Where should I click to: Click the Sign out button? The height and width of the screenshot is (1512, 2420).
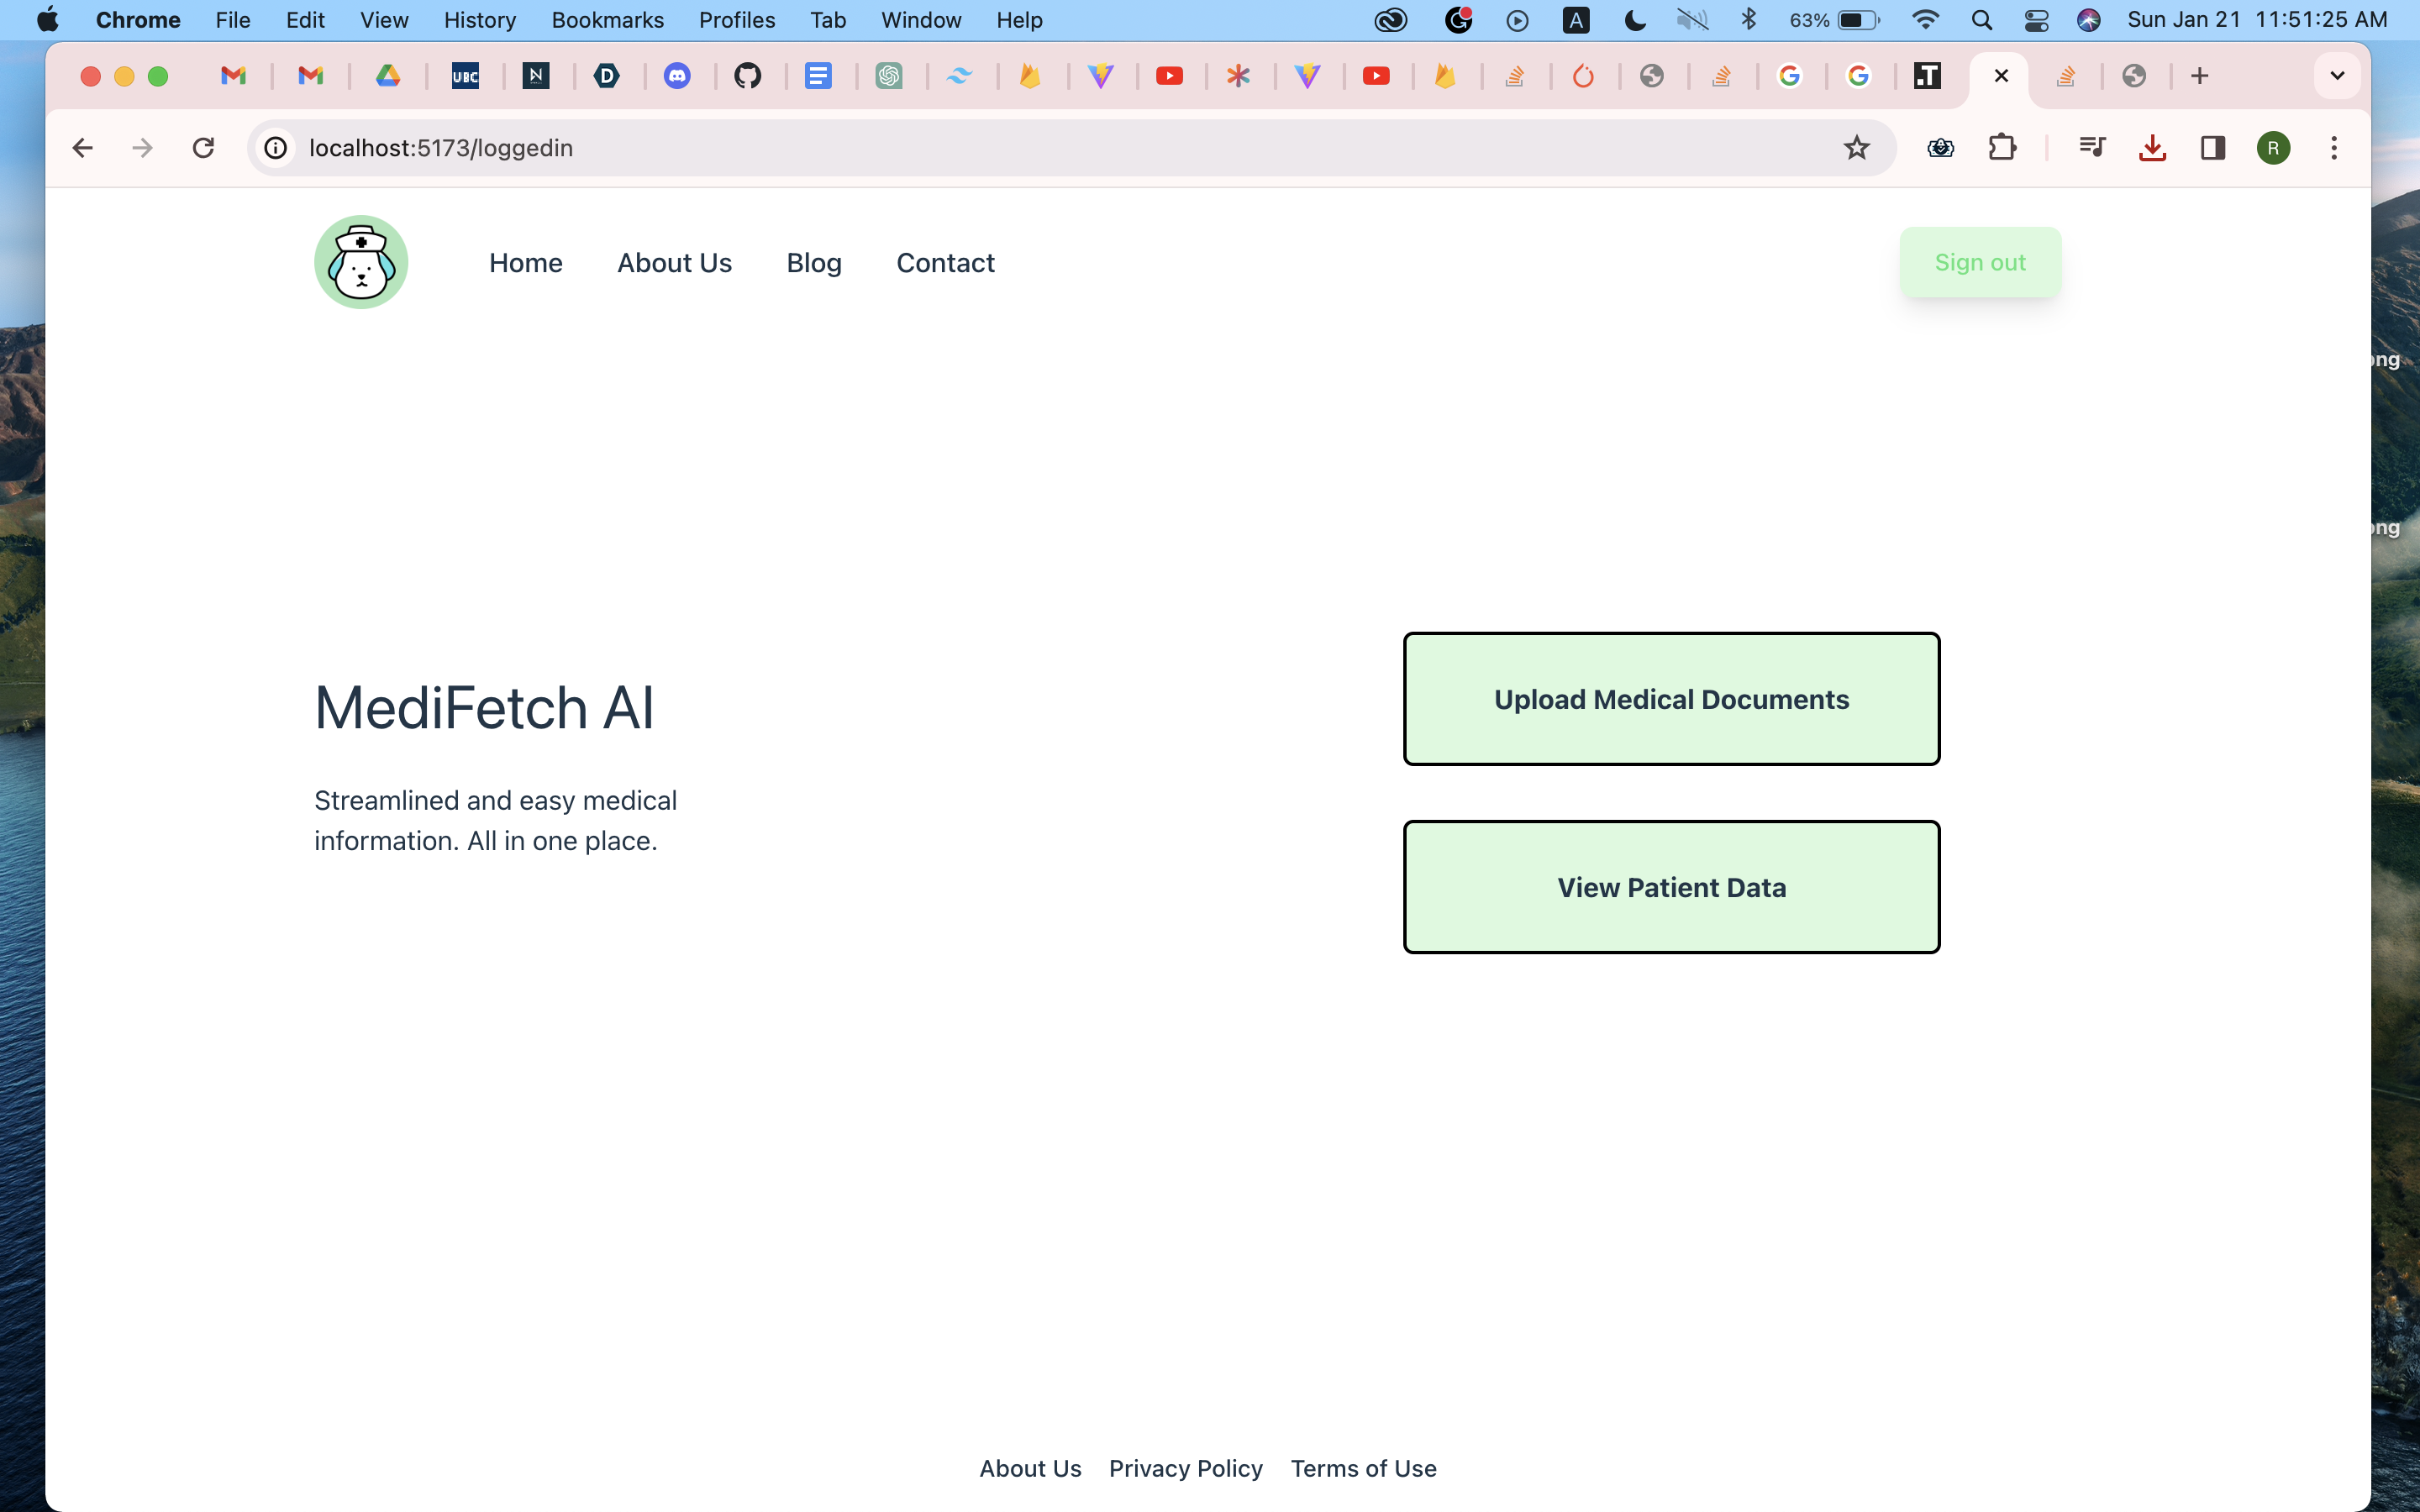click(1979, 262)
